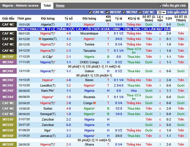This screenshot has height=147, width=190.
Task: Click the 1/2H column header
Action: coord(169,18)
